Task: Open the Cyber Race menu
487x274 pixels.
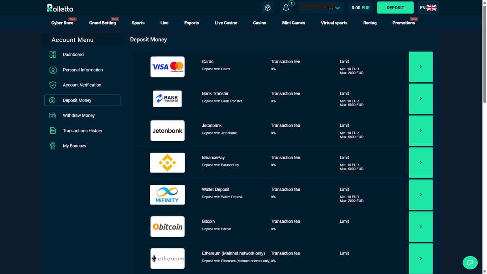Action: pos(62,23)
